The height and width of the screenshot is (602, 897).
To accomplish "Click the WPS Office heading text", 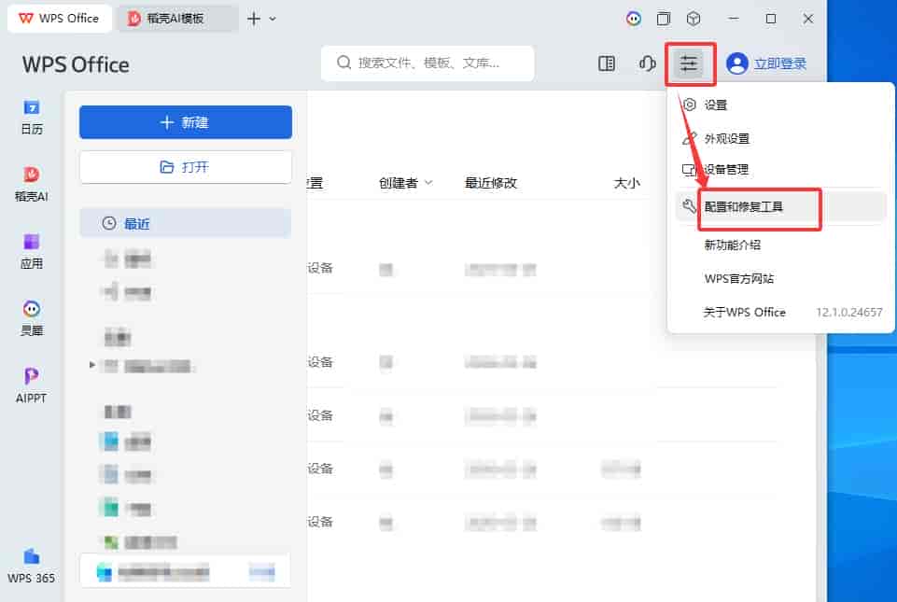I will click(x=76, y=64).
